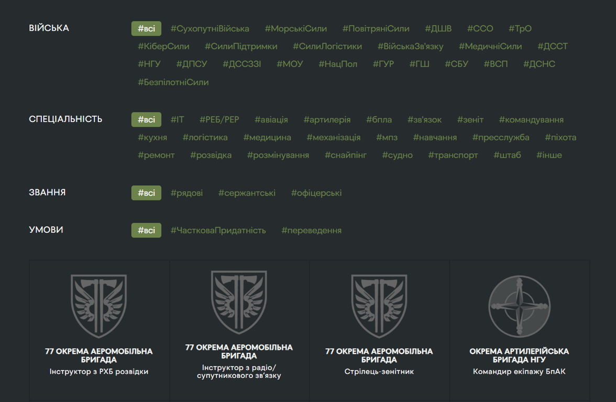Select the #інше speciality tag

click(x=549, y=155)
